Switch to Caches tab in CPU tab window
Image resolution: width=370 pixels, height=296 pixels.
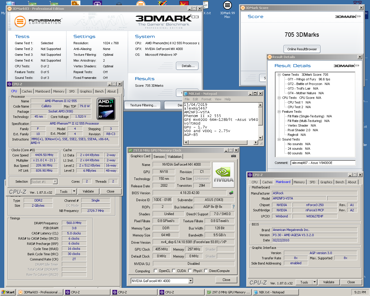27,91
